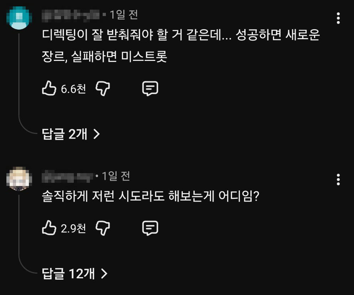This screenshot has width=354, height=295.
Task: Click the second commenter's blurred username
Action: (68, 176)
